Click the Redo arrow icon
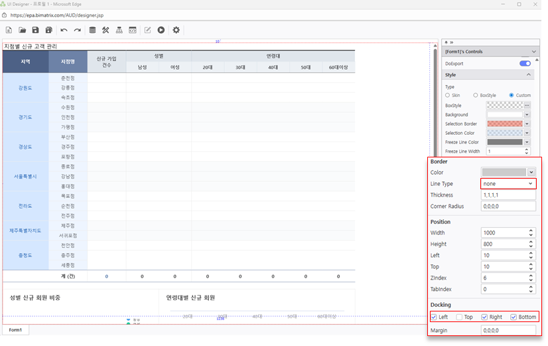Screen dimensions: 548x346 [x=77, y=30]
